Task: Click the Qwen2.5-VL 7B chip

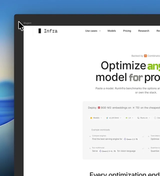Action: click(x=107, y=151)
